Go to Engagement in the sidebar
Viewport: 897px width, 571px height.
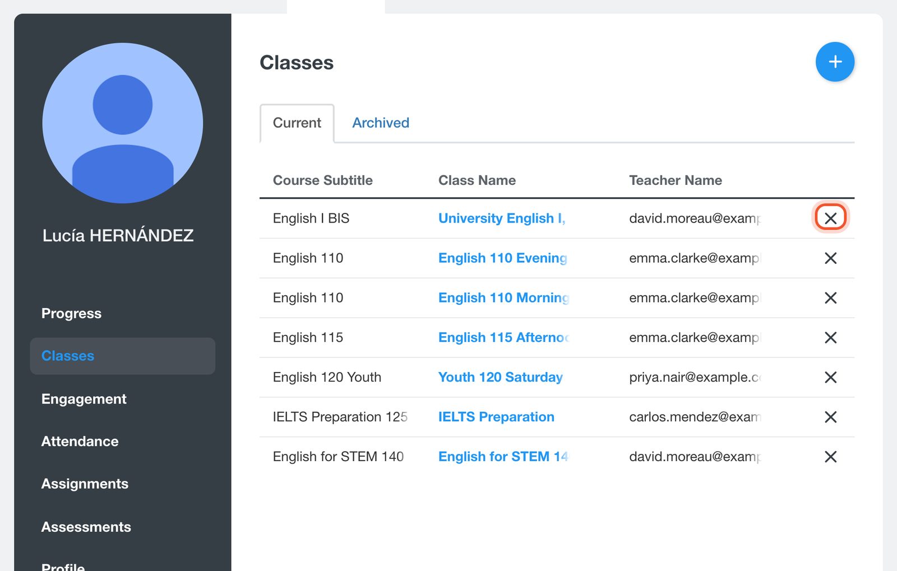(x=84, y=399)
